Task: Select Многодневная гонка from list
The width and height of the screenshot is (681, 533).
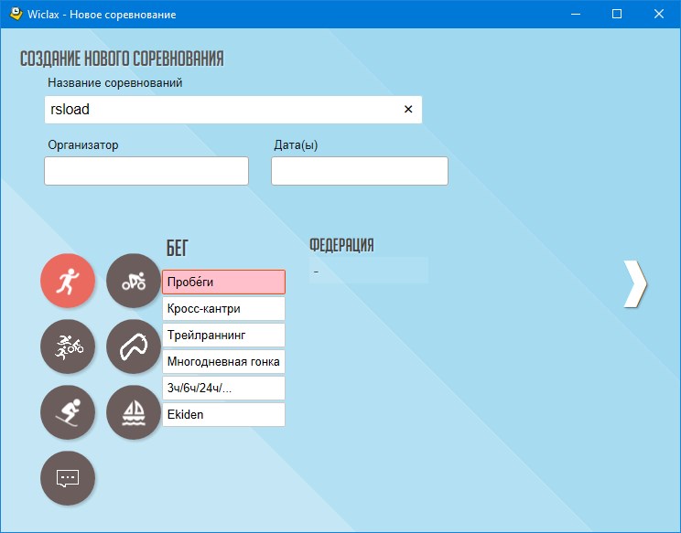Action: tap(223, 361)
